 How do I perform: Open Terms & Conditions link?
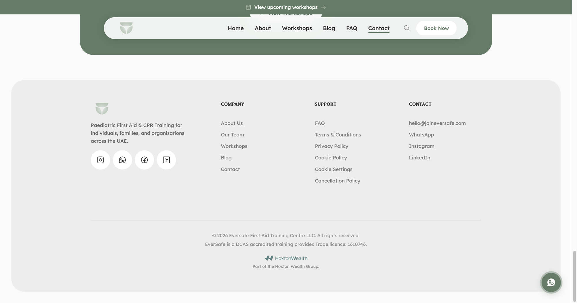tap(338, 135)
